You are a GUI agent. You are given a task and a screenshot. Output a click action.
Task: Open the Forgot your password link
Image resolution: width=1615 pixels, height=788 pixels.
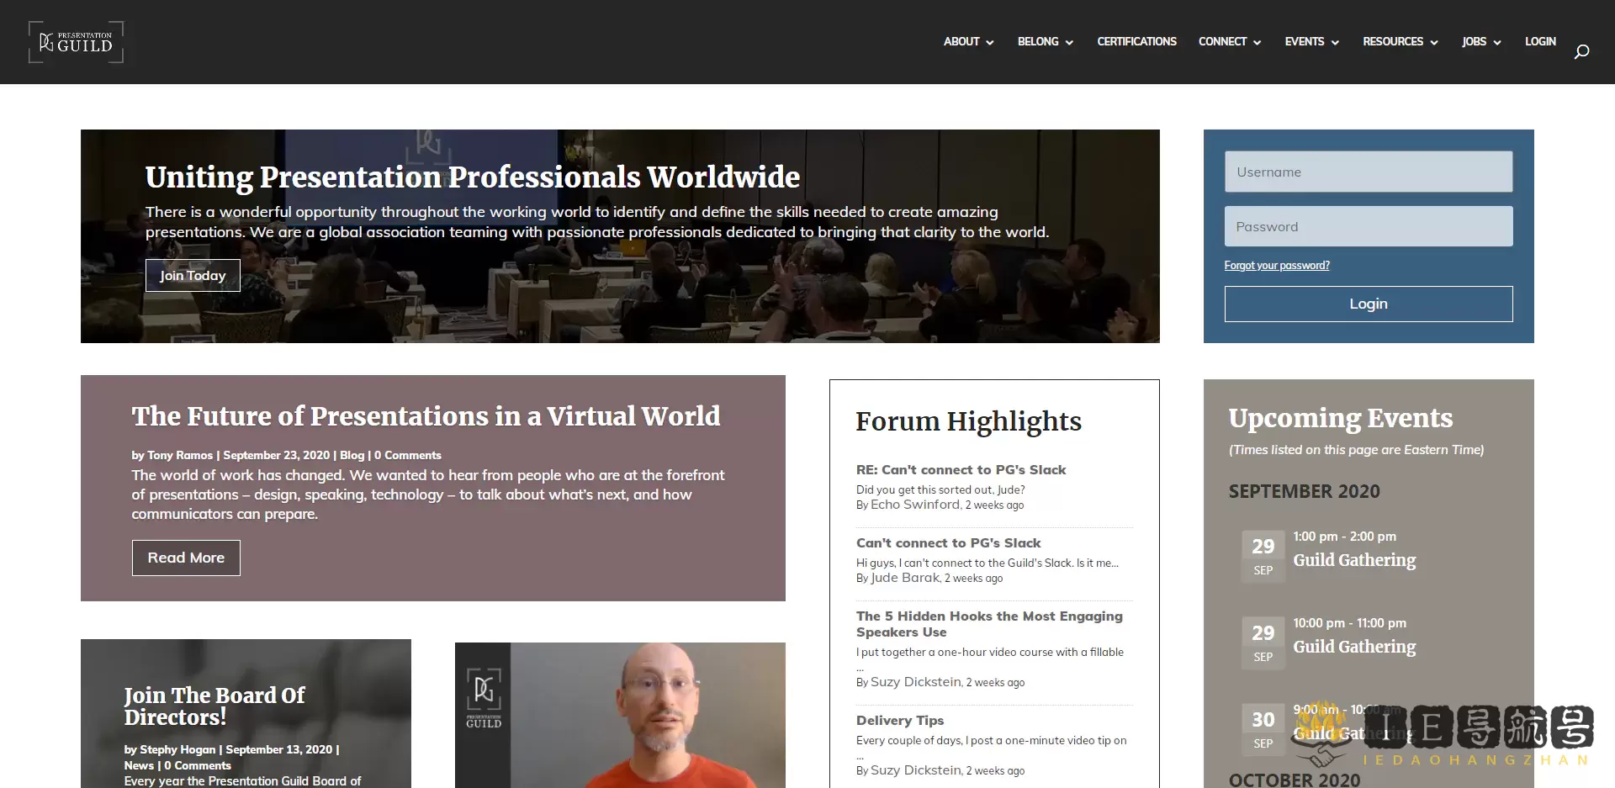1277,265
